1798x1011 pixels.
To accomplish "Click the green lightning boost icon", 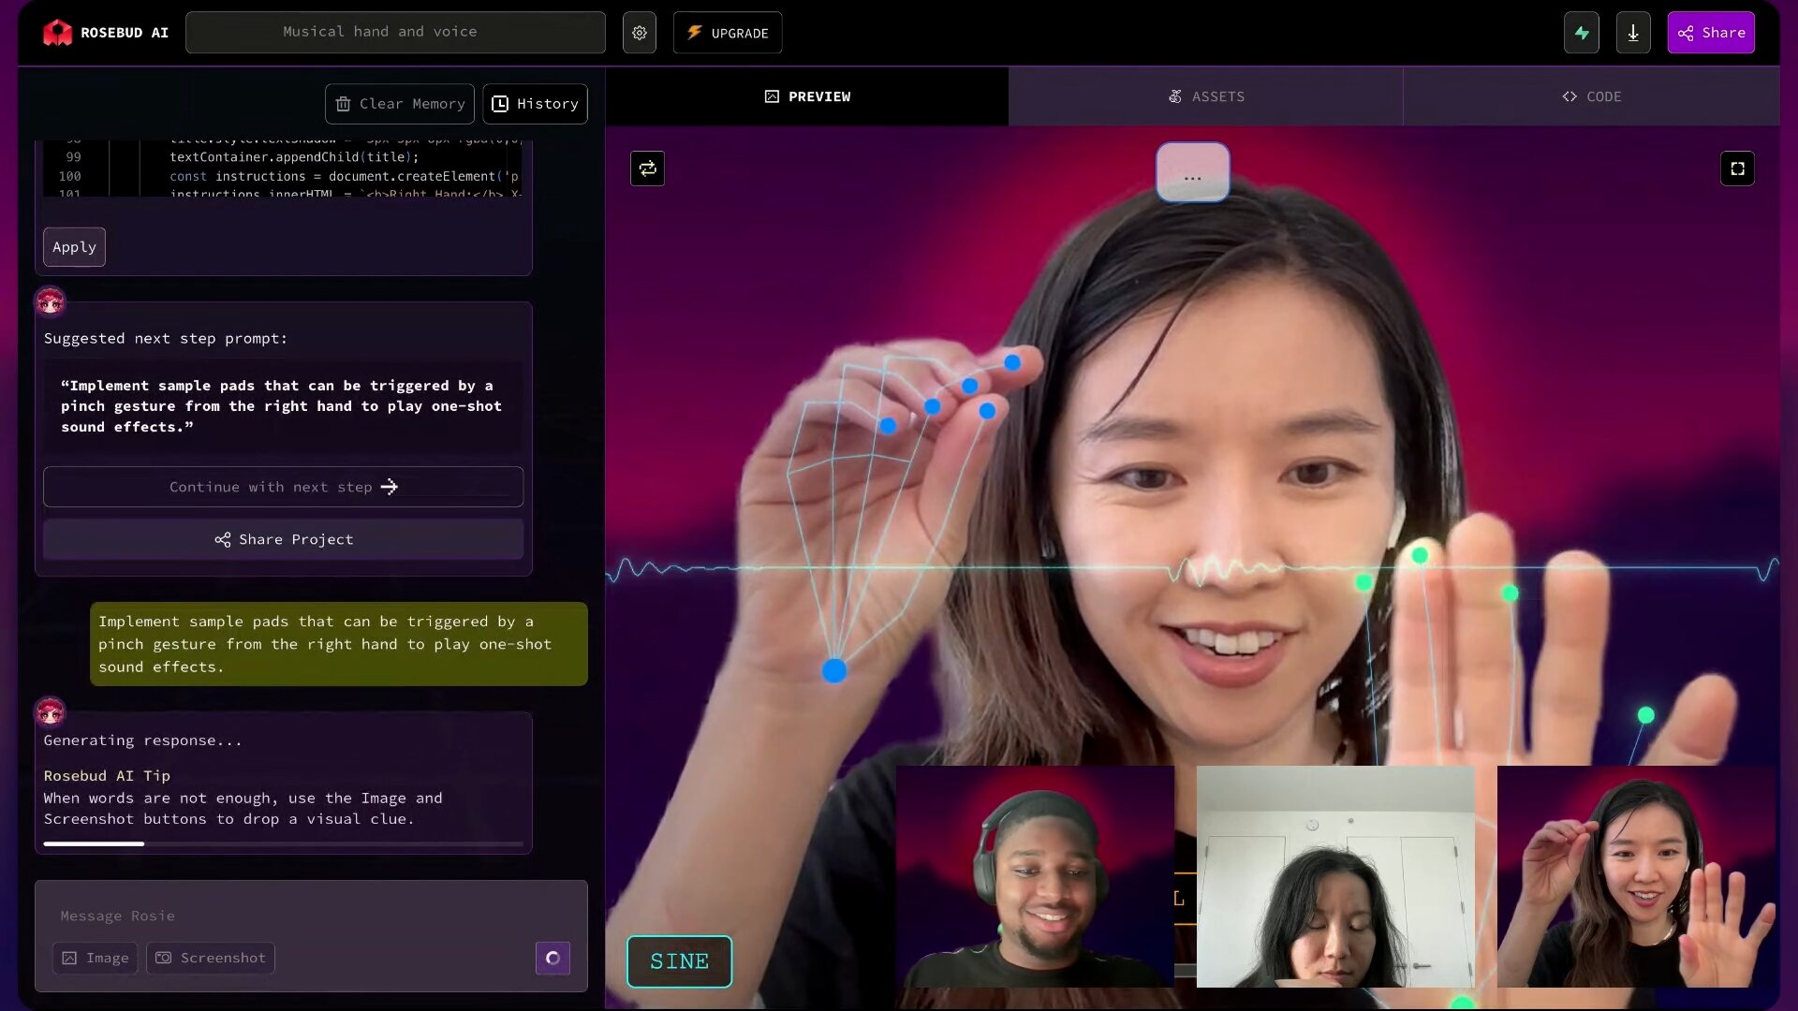I will 1582,32.
